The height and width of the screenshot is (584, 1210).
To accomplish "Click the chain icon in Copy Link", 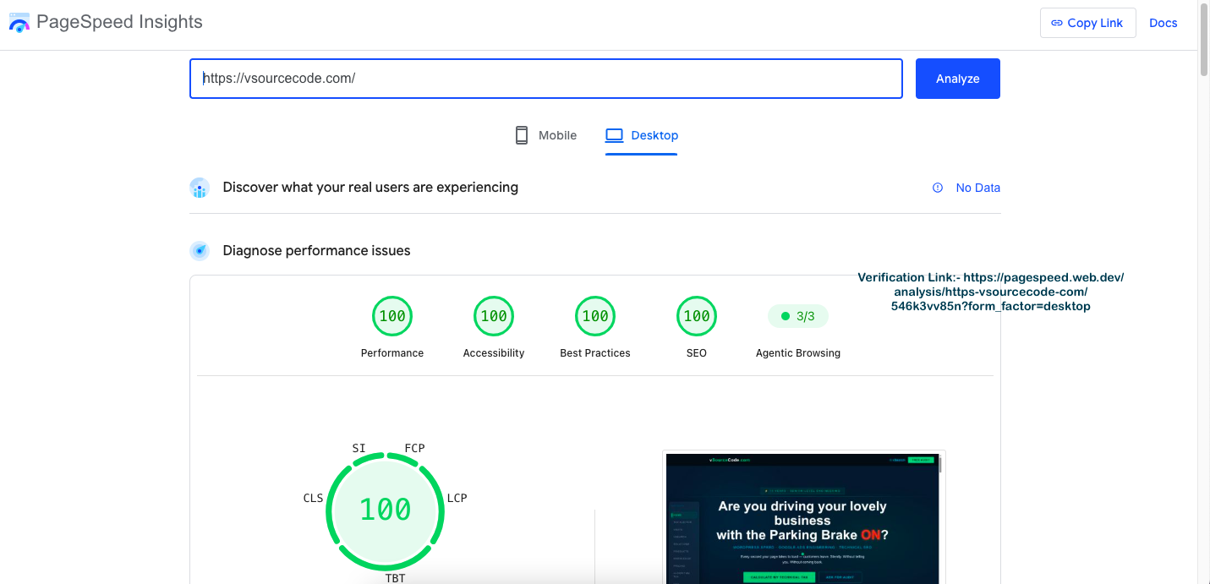I will tap(1057, 23).
